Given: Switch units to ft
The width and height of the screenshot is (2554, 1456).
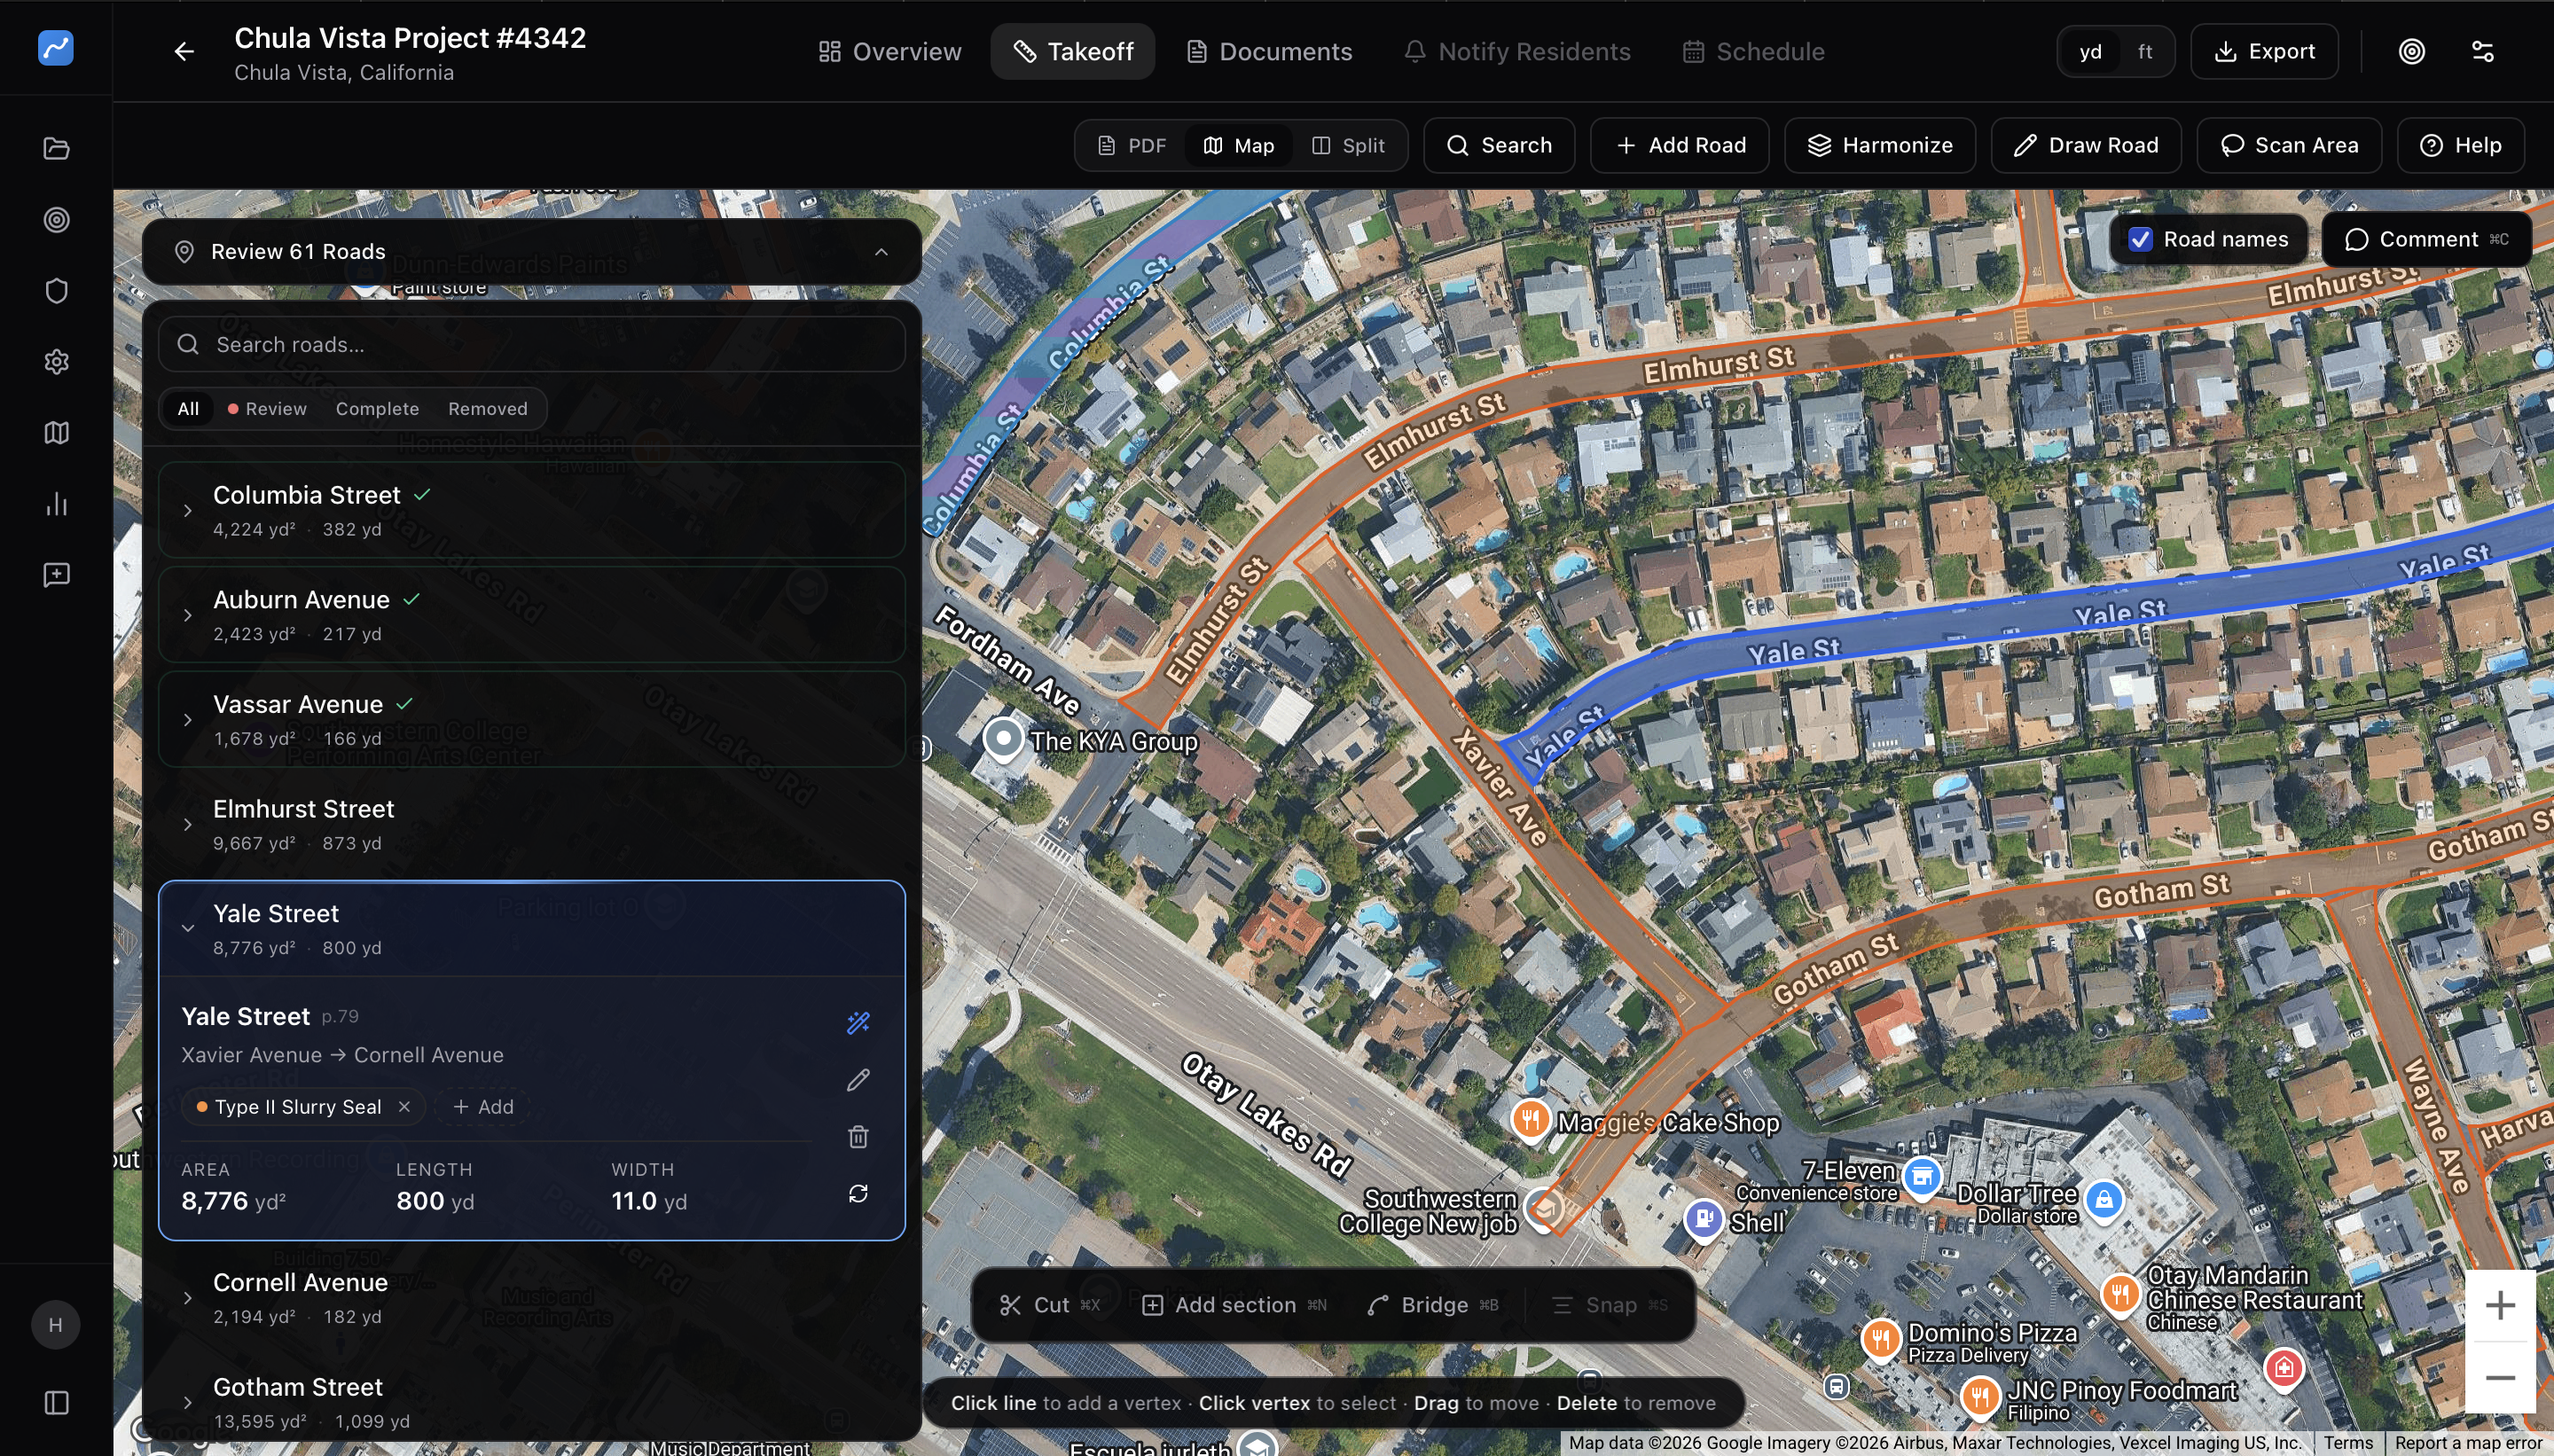Looking at the screenshot, I should point(2144,51).
